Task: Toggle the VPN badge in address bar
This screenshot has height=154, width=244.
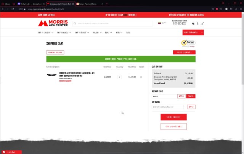Action: 21,9
